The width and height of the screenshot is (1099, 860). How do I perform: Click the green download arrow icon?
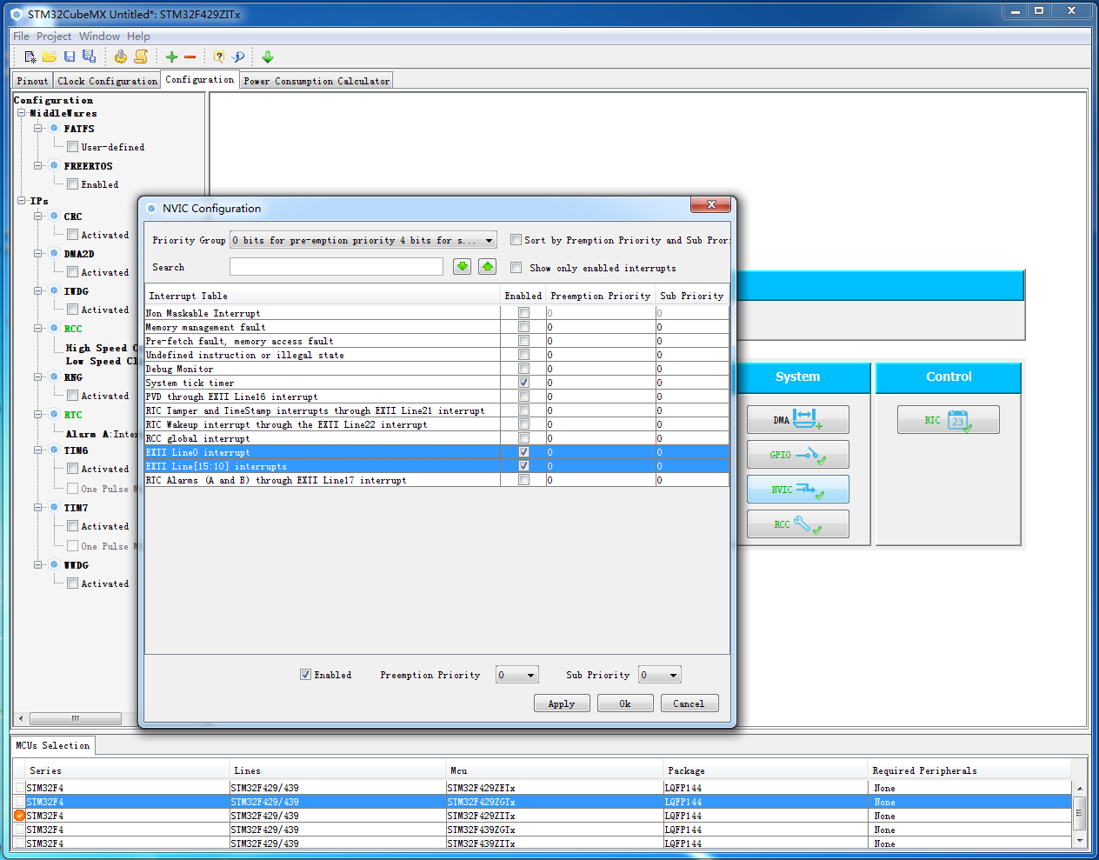click(268, 57)
